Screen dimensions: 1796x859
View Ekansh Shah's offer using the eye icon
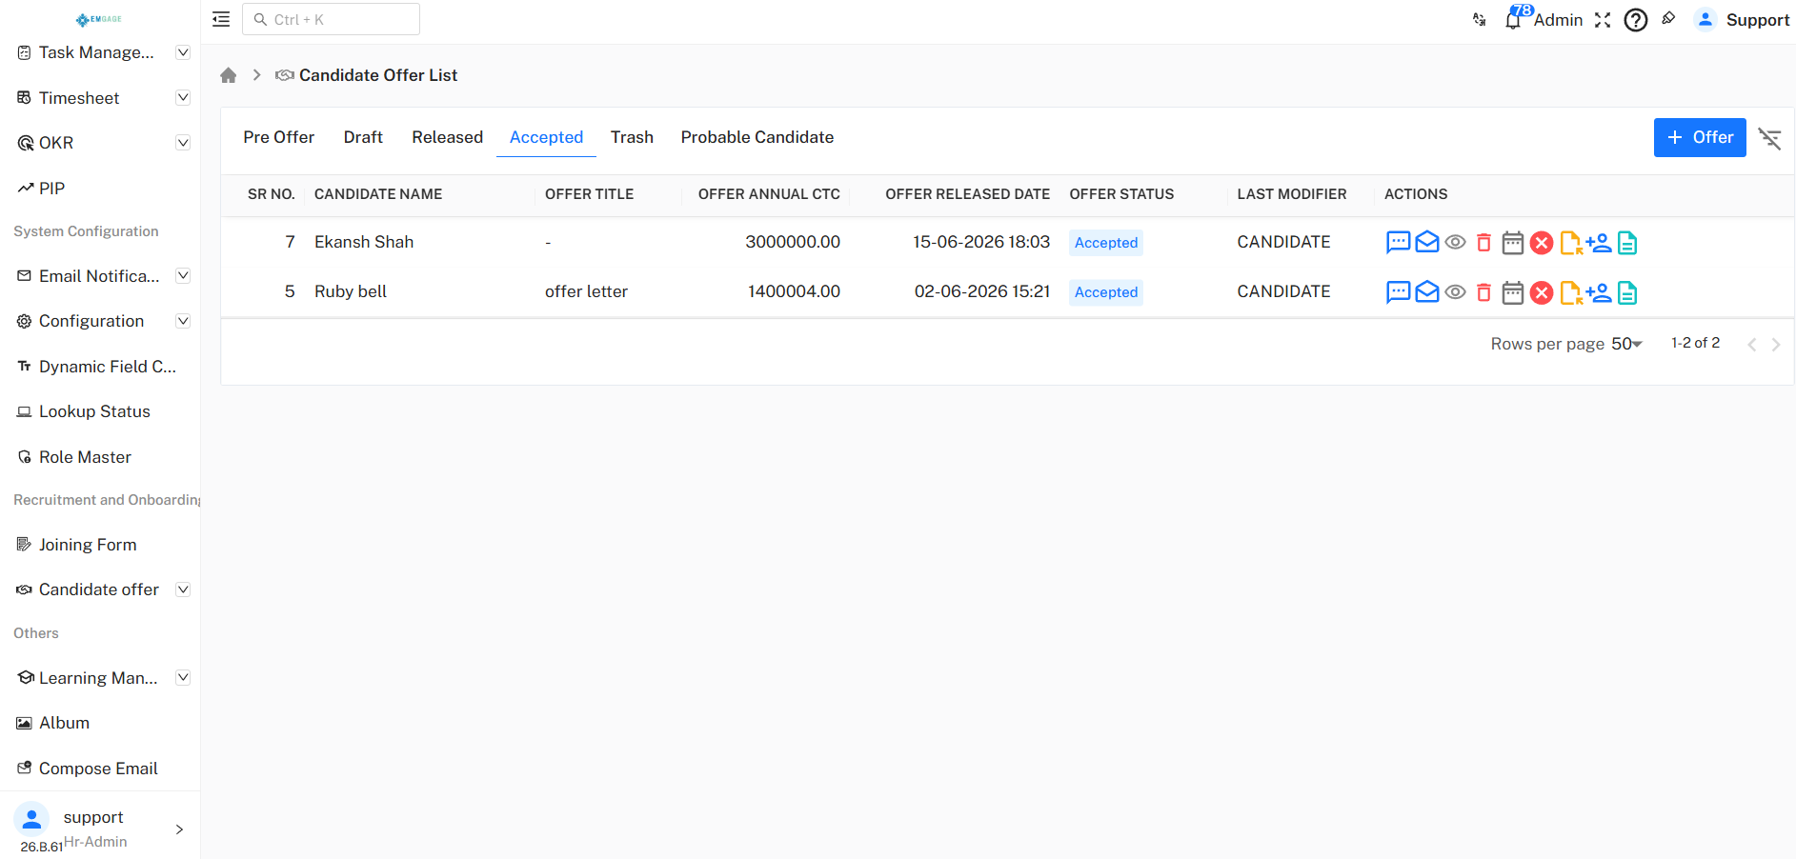(1455, 243)
